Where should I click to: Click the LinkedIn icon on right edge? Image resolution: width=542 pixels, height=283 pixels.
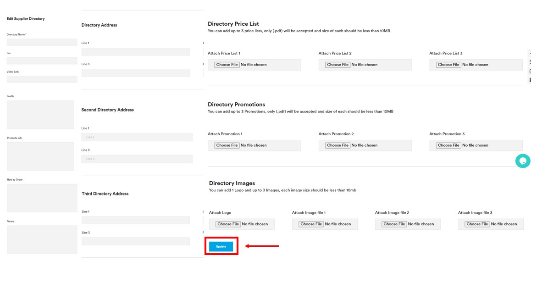pos(530,80)
